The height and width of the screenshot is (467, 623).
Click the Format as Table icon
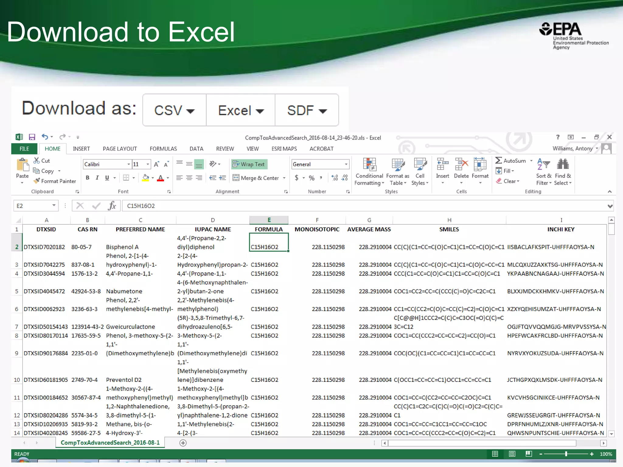click(x=398, y=164)
